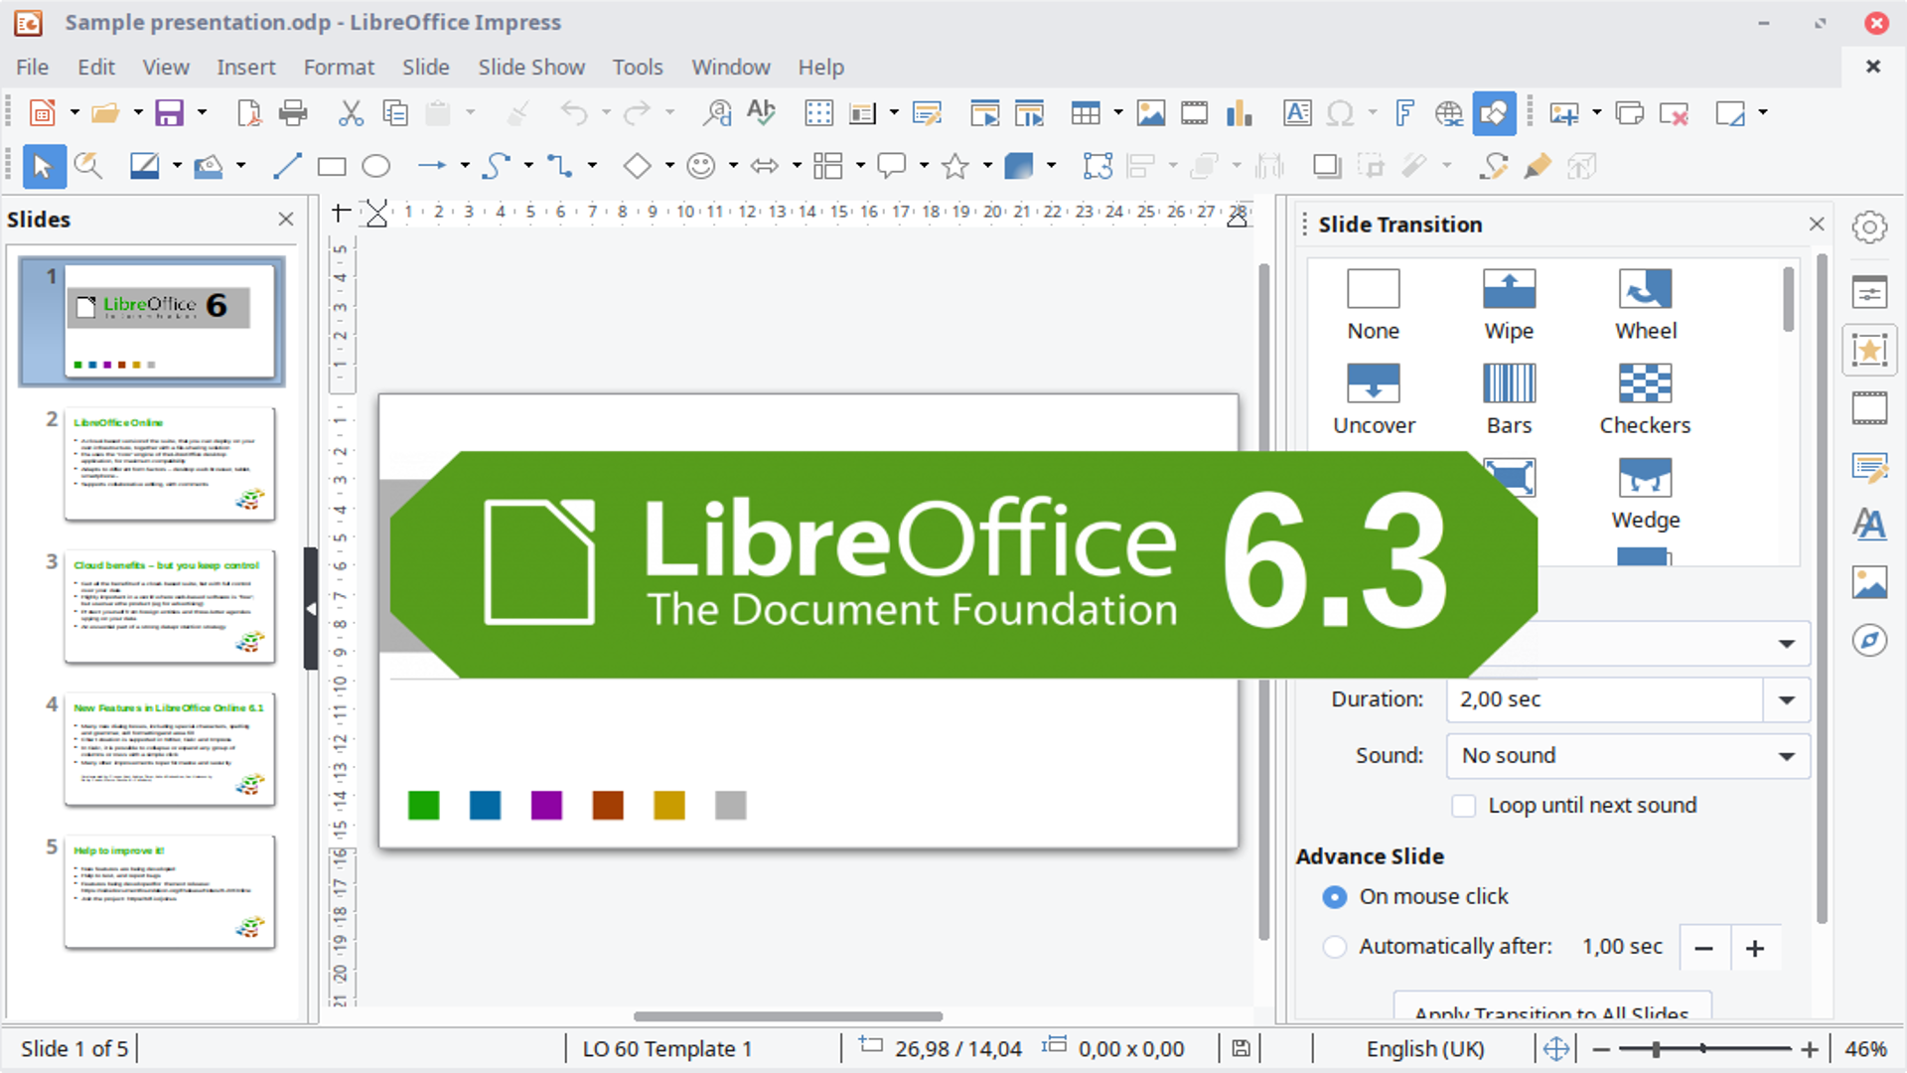Screen dimensions: 1907x1073
Task: Insert a text box from the toolbar
Action: (1297, 112)
